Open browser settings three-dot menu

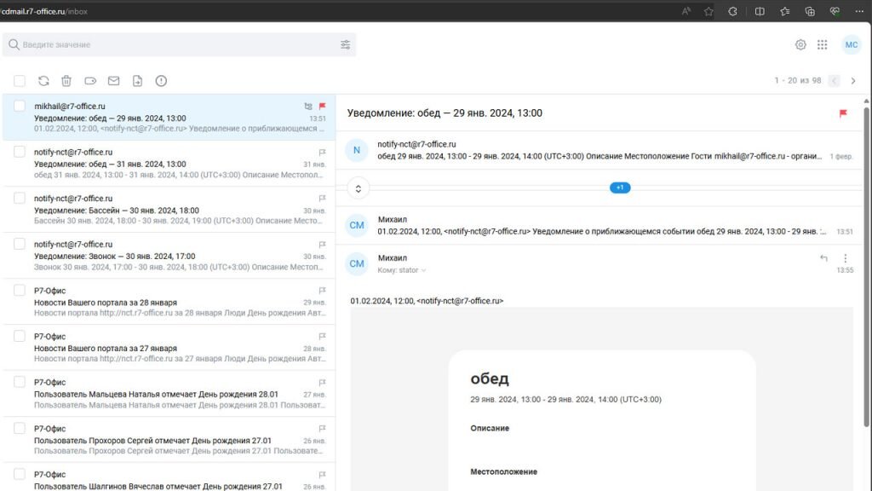pyautogui.click(x=859, y=11)
